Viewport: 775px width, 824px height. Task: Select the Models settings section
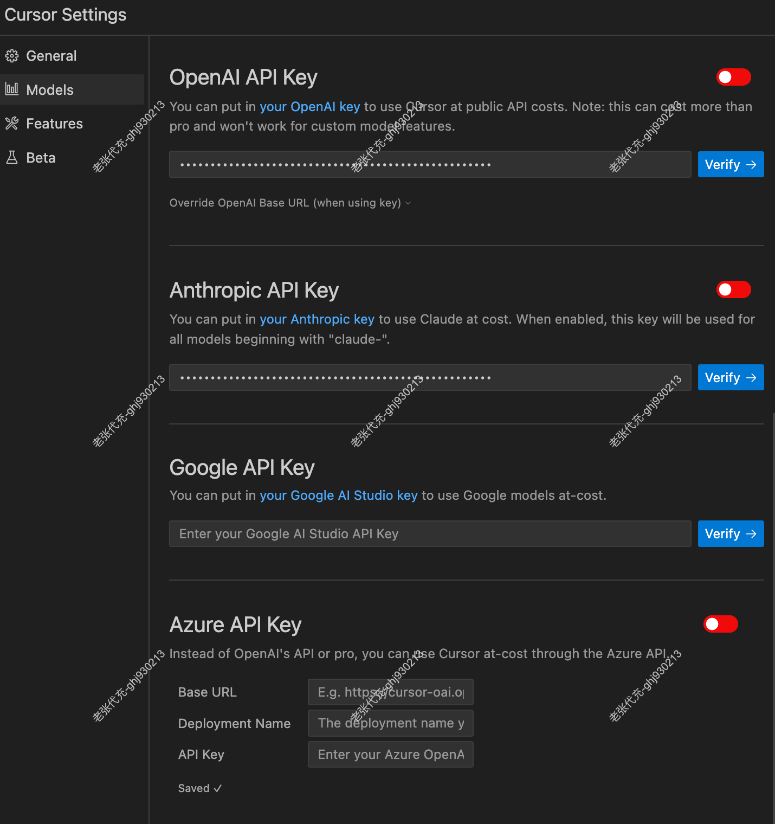(72, 89)
